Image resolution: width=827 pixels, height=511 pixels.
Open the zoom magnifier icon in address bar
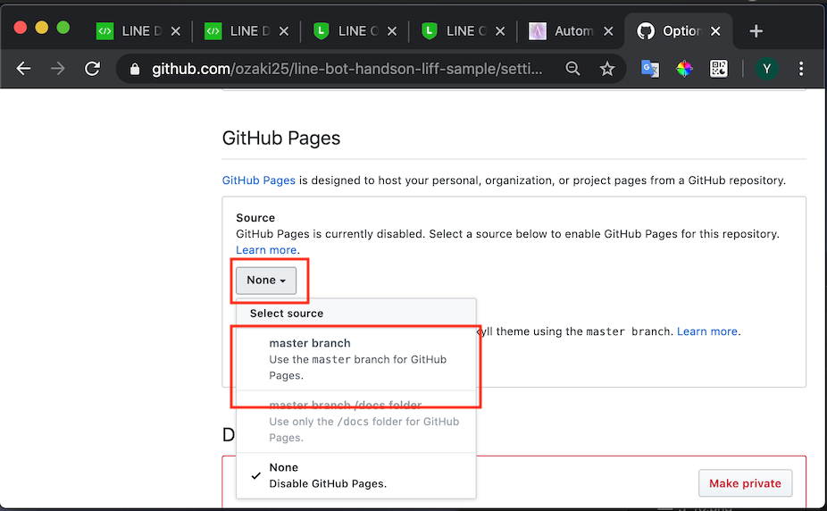pos(572,69)
